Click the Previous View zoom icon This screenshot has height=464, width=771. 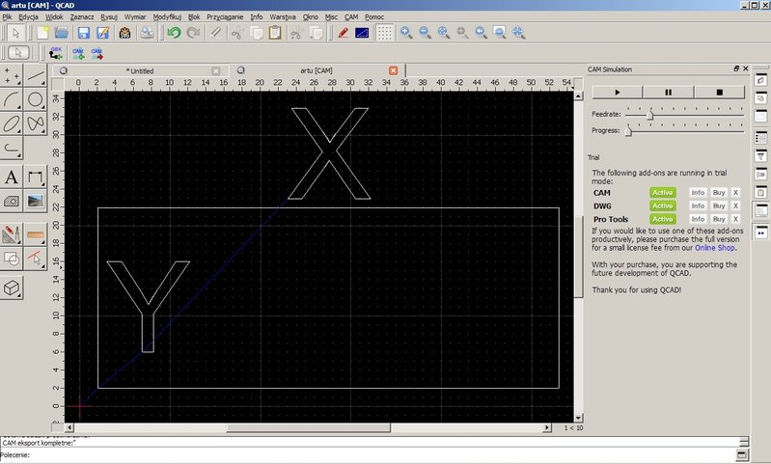pyautogui.click(x=481, y=33)
